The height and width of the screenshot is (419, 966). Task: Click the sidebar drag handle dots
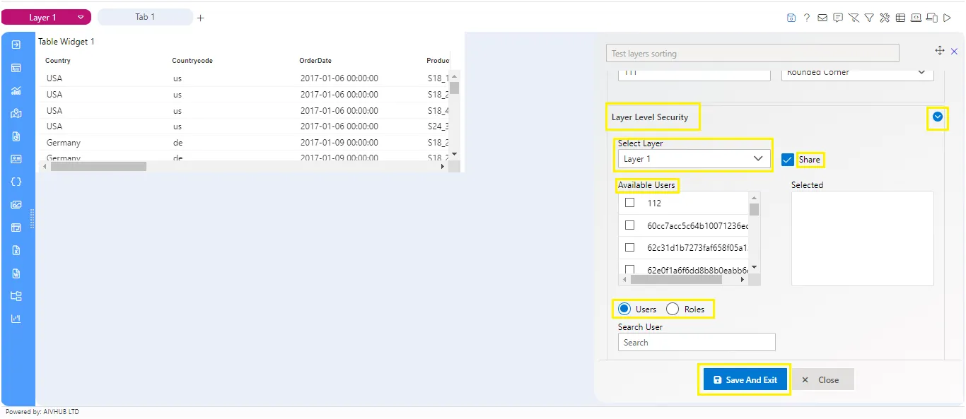coord(32,219)
